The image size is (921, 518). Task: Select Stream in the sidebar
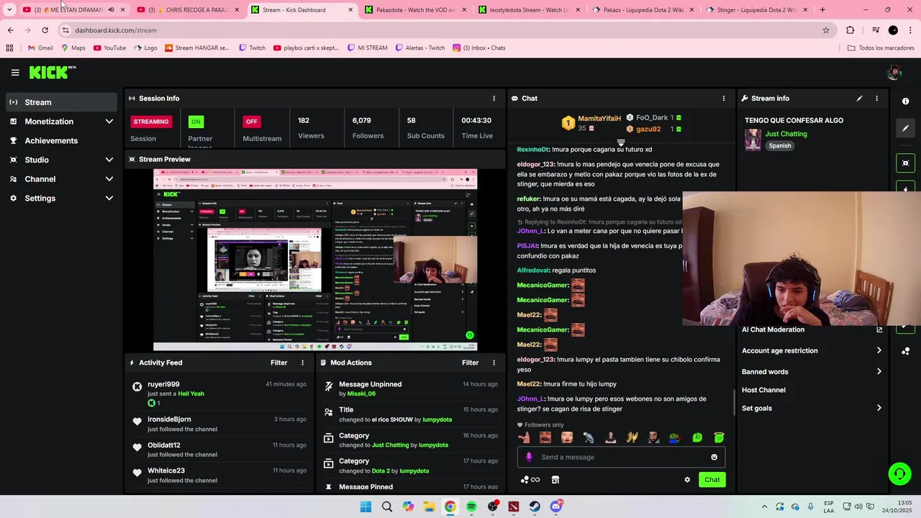point(61,102)
